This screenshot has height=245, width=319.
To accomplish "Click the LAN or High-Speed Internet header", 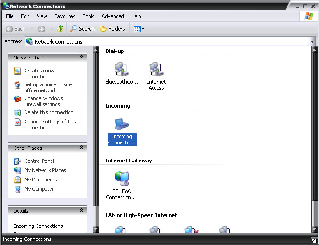I will pyautogui.click(x=141, y=215).
